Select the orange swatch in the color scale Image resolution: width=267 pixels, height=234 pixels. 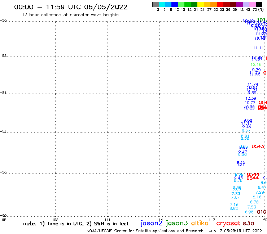(x=214, y=4)
